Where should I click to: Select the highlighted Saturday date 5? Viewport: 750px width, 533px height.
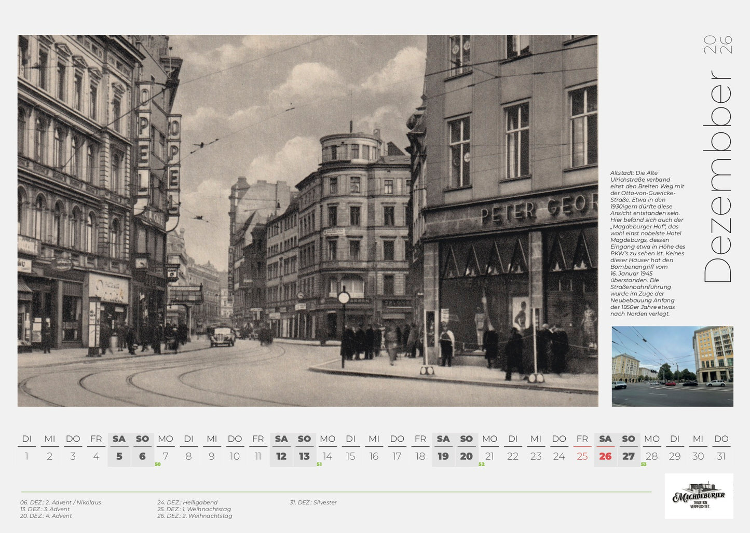tap(118, 457)
